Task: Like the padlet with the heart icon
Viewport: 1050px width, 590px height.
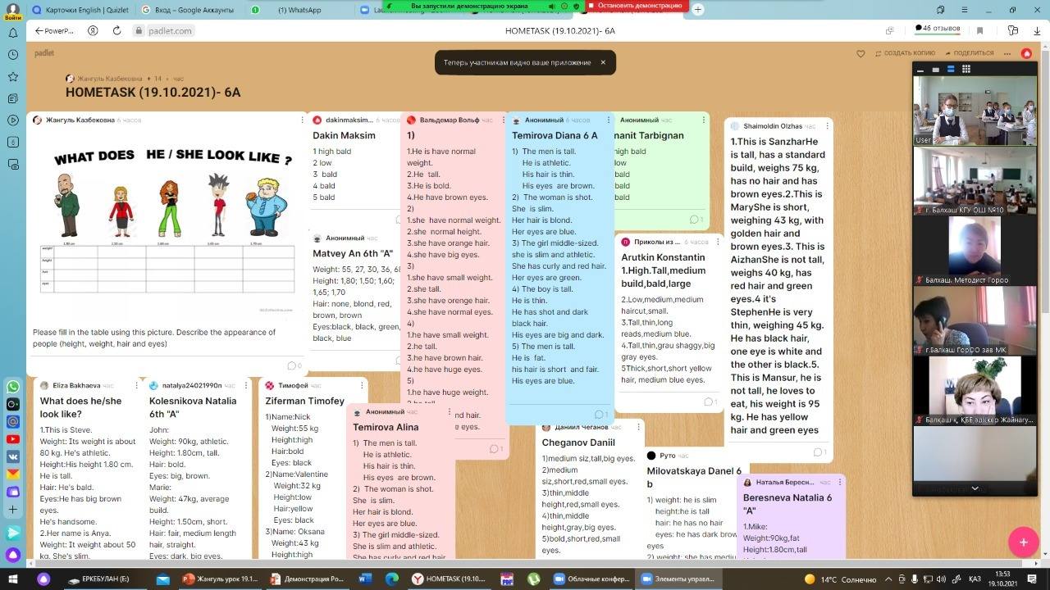Action: click(x=861, y=53)
